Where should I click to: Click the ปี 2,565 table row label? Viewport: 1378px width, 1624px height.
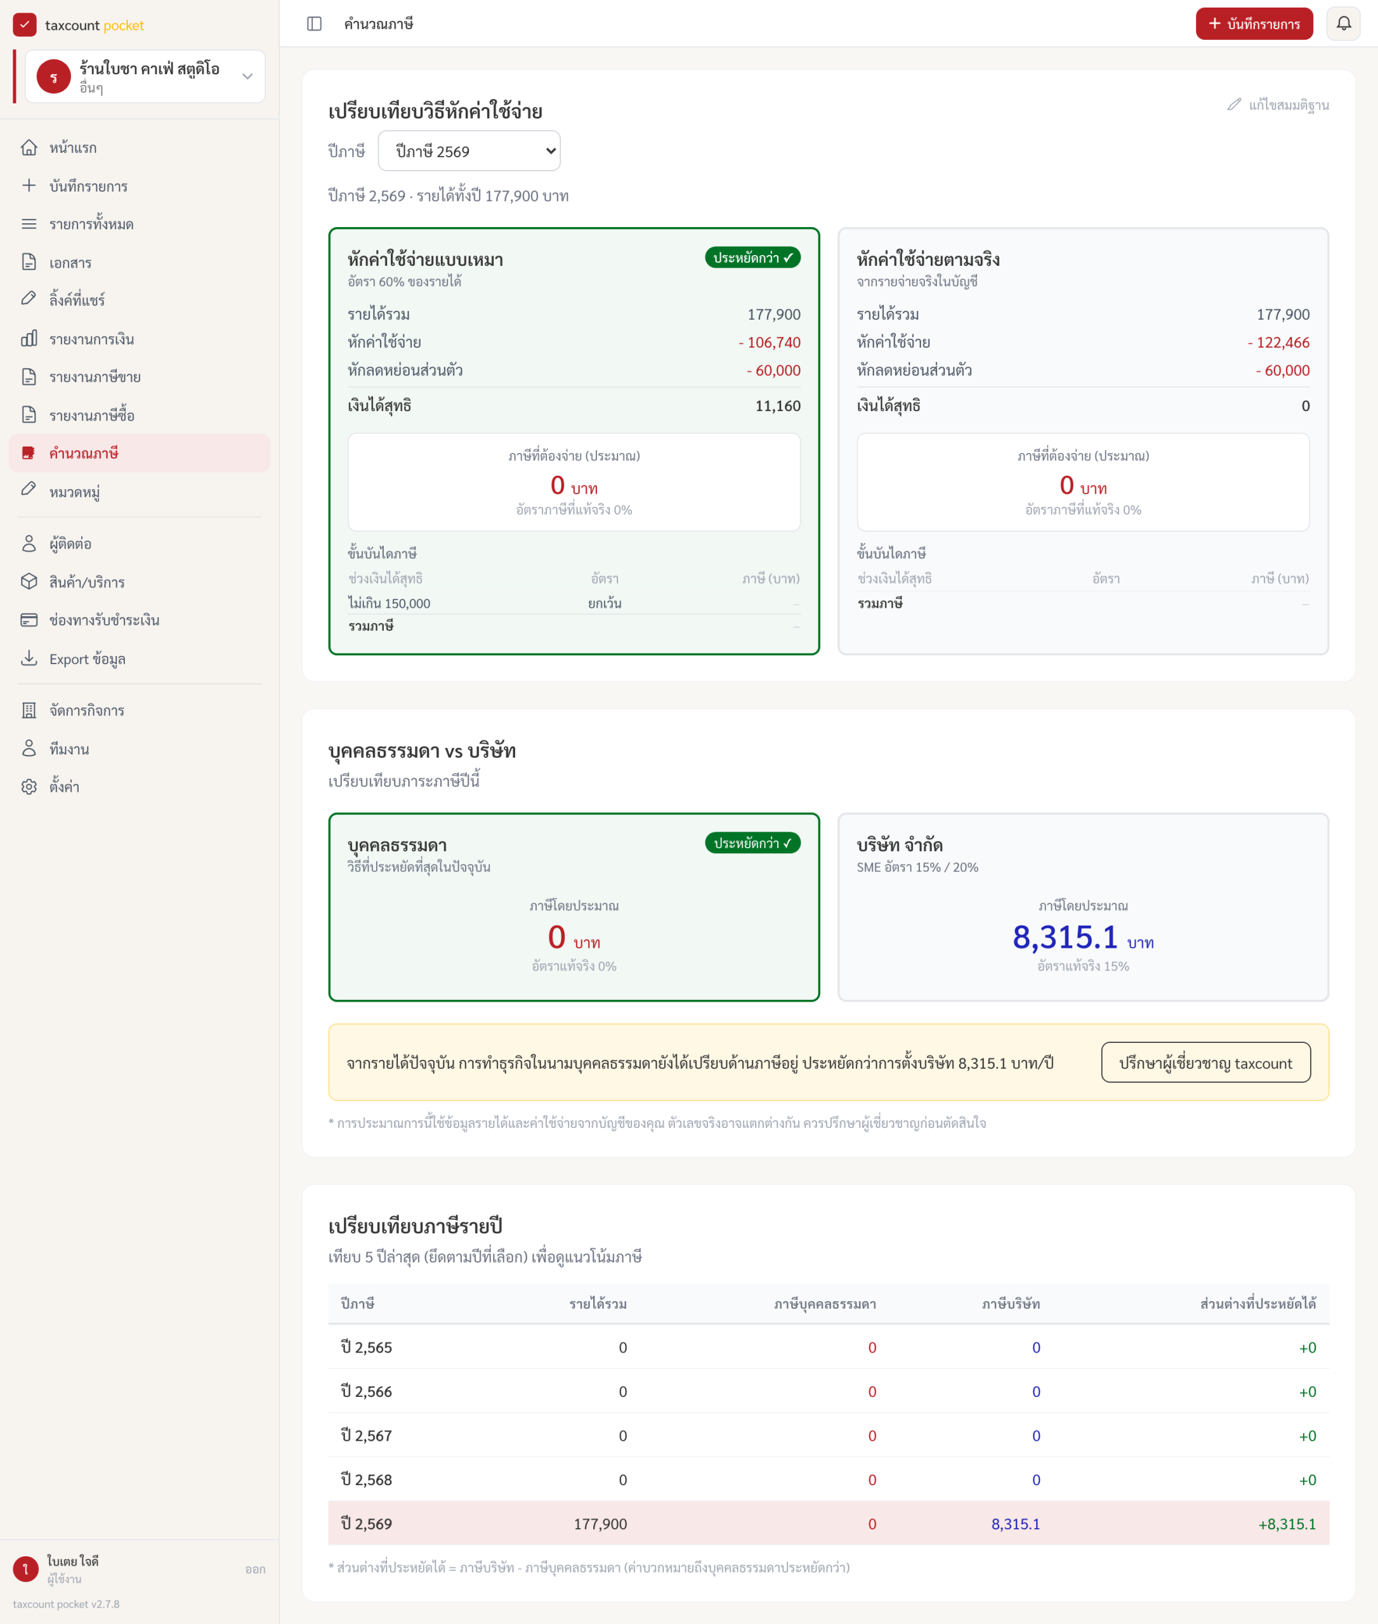point(366,1347)
